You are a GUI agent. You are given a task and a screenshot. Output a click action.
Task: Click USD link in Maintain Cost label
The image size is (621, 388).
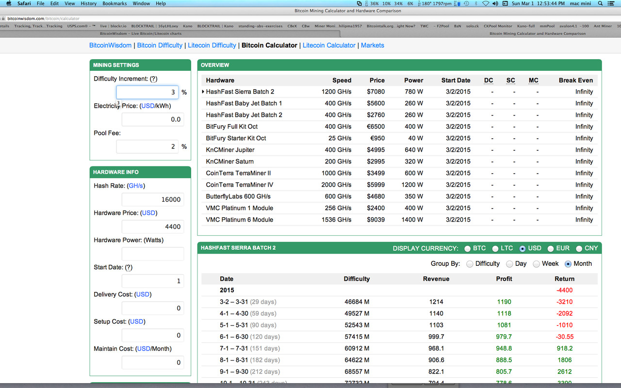(x=144, y=349)
